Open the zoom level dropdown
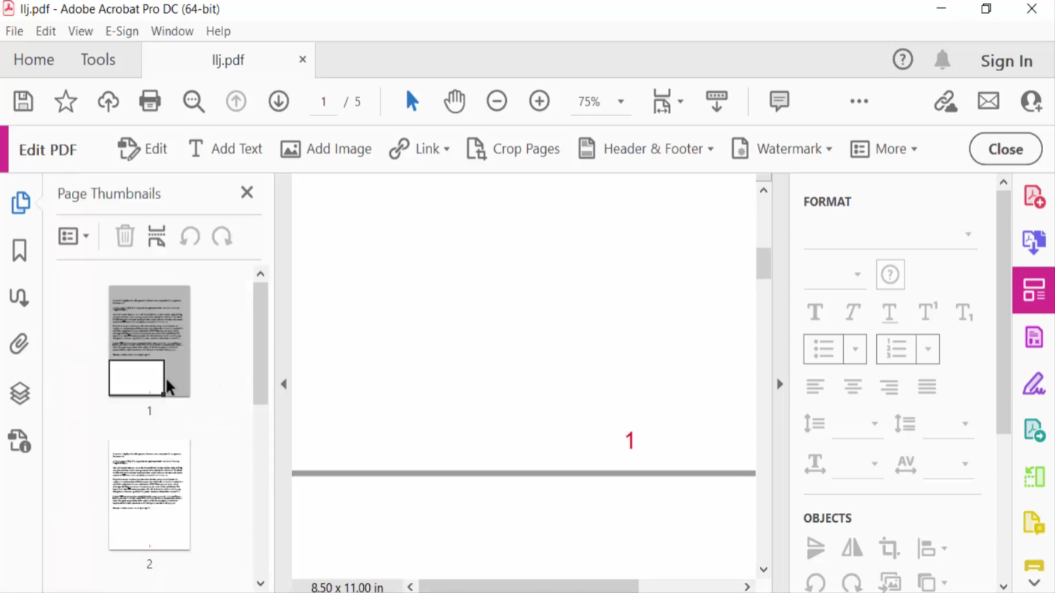 621,102
